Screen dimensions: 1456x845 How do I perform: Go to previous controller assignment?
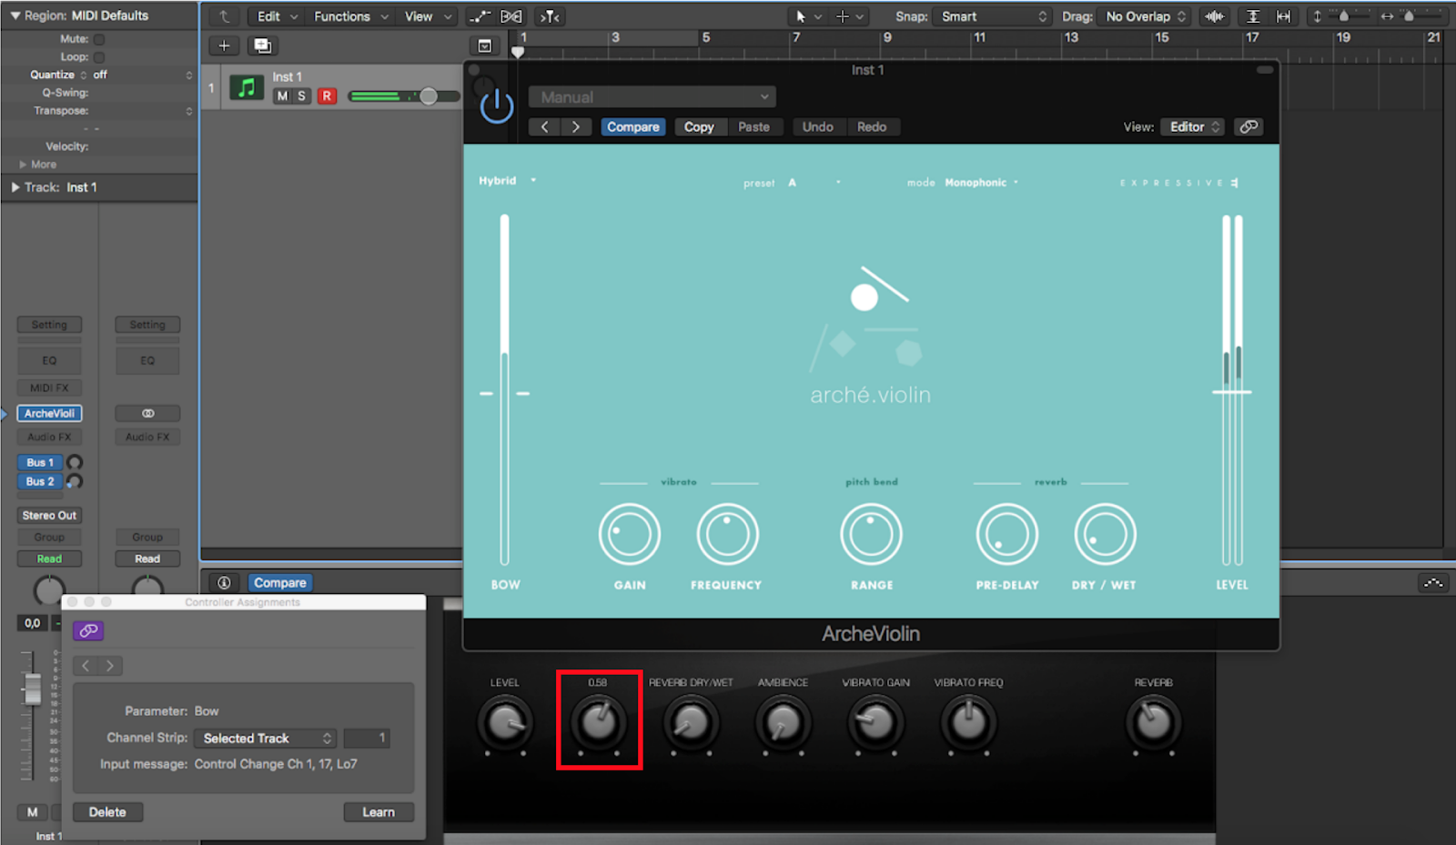tap(86, 666)
